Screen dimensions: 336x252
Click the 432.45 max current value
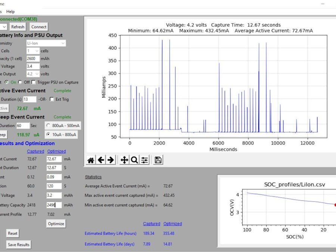tap(169, 195)
